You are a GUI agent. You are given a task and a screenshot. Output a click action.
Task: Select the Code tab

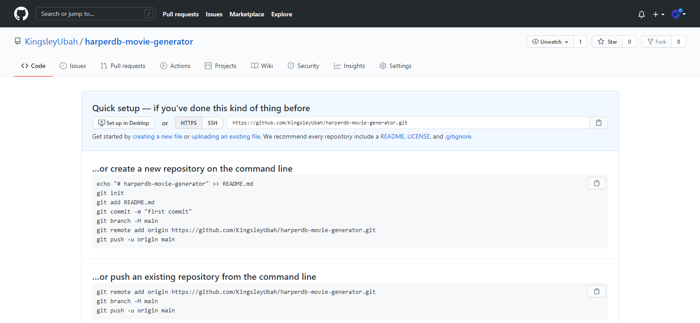[33, 66]
